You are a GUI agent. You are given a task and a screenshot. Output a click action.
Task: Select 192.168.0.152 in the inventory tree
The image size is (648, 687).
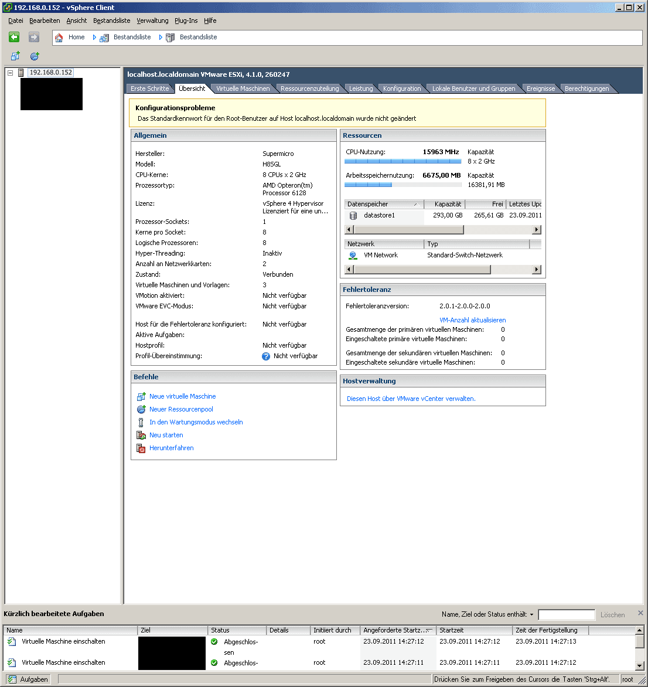[51, 73]
